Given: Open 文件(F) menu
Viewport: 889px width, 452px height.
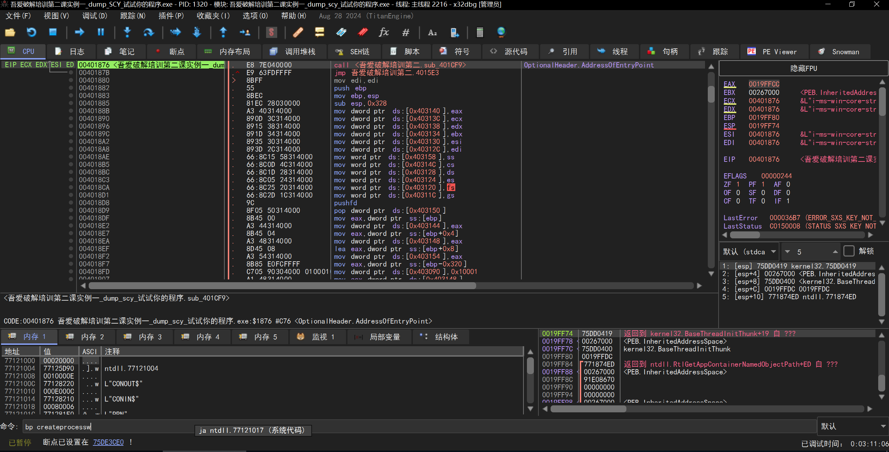Looking at the screenshot, I should click(18, 16).
